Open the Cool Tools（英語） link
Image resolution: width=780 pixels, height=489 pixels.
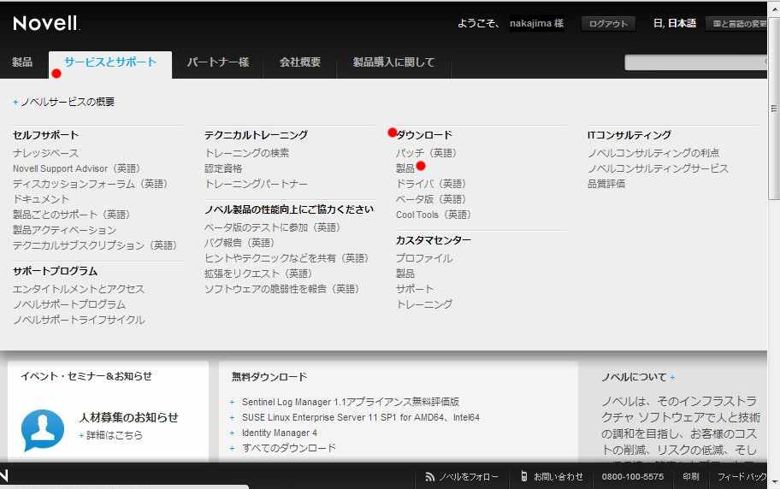tap(434, 215)
